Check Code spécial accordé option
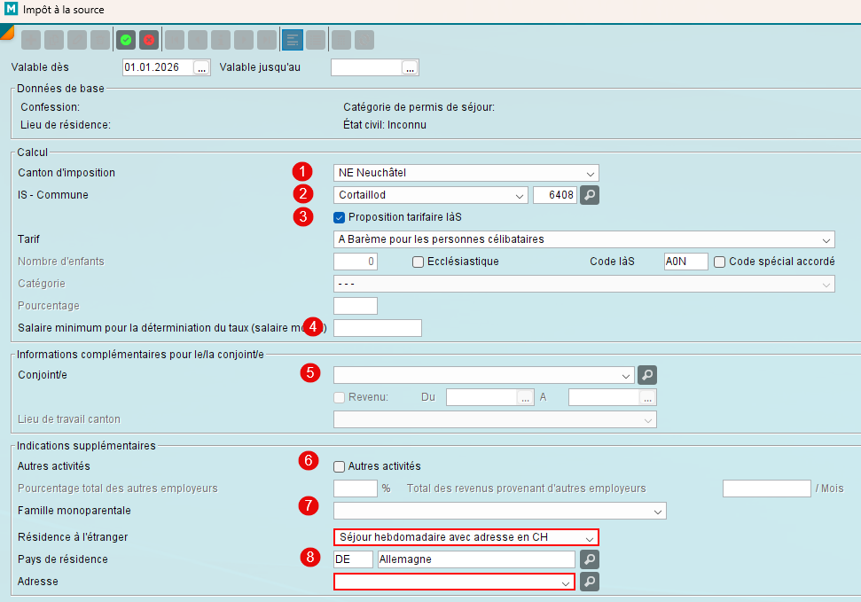The width and height of the screenshot is (861, 602). click(x=720, y=262)
